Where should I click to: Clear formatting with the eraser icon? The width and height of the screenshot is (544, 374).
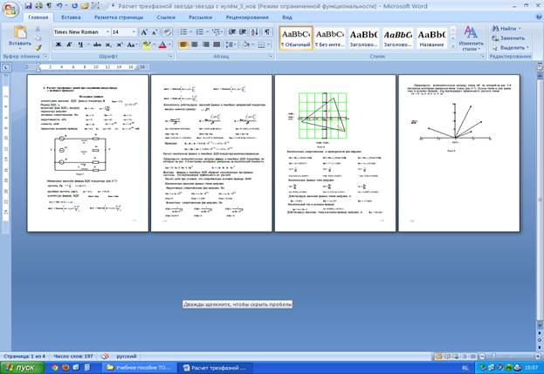(x=168, y=32)
